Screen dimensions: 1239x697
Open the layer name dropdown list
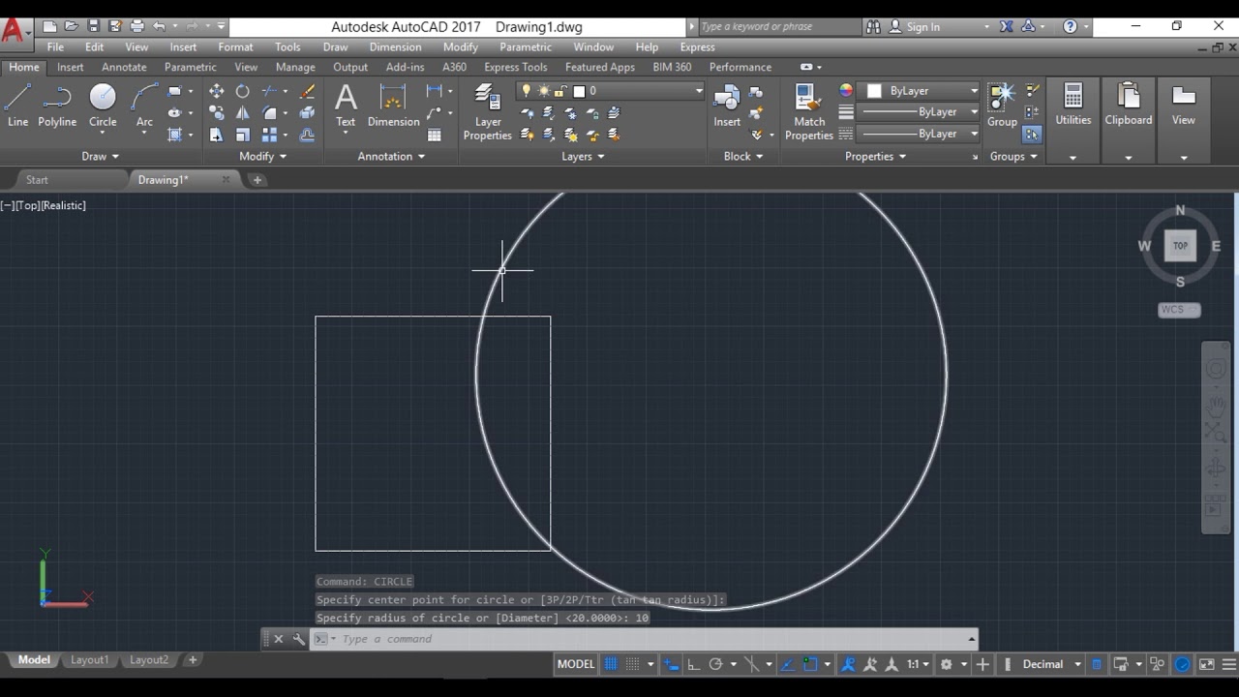pos(697,91)
